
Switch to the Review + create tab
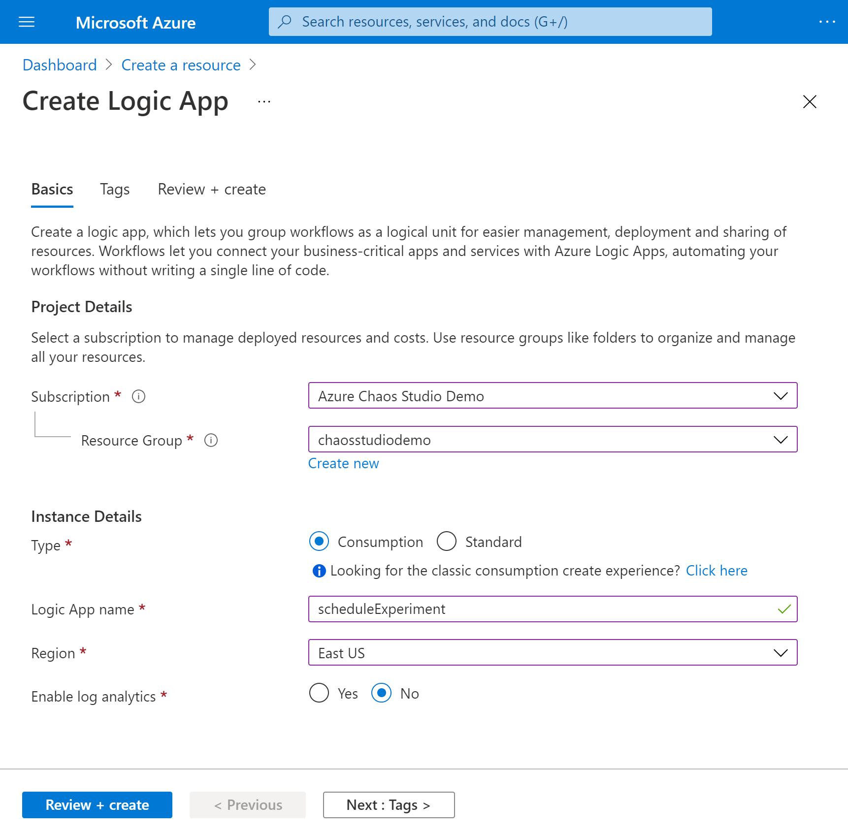(x=211, y=189)
